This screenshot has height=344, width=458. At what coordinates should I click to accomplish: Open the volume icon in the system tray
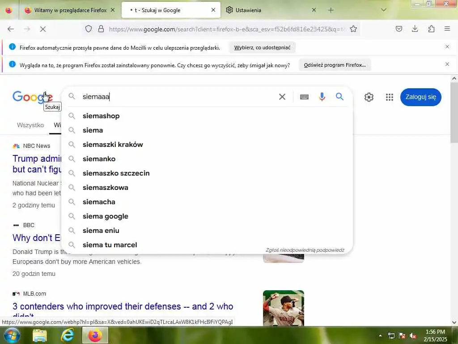tap(413, 336)
